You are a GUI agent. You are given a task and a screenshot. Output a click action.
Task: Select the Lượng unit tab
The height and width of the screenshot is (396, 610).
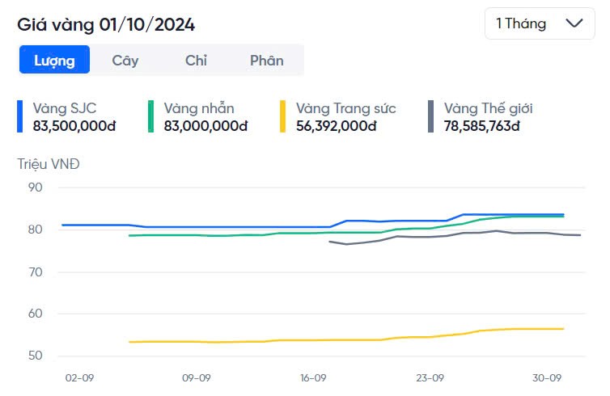click(x=54, y=60)
